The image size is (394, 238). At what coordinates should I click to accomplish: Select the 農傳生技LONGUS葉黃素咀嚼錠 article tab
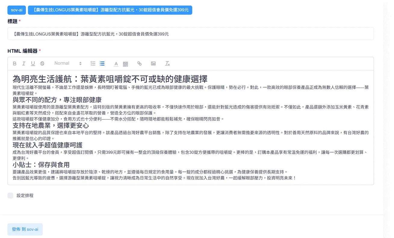coord(110,10)
